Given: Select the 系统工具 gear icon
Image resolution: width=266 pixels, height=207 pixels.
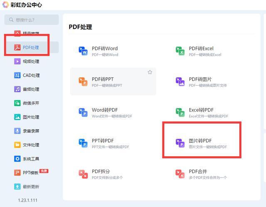Looking at the screenshot, I should point(17,159).
